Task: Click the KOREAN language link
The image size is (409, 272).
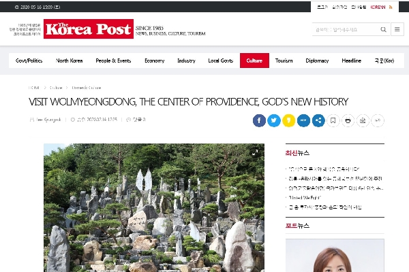Action: point(378,7)
